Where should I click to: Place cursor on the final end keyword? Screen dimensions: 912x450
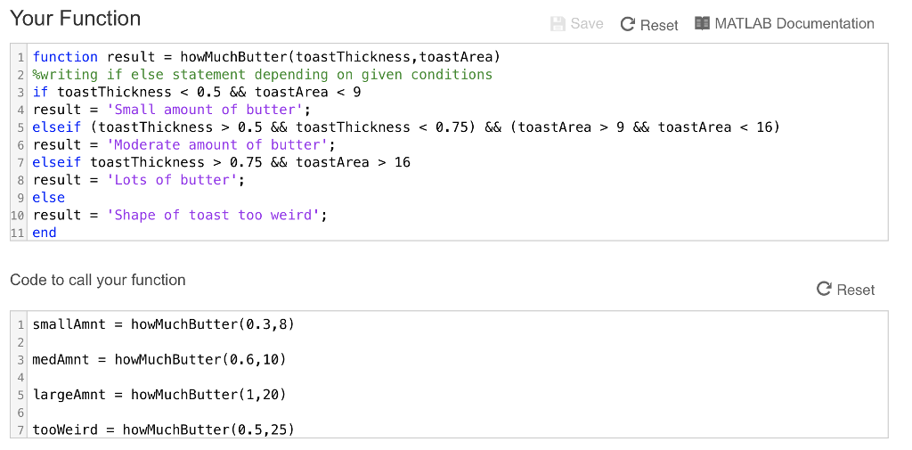pos(45,233)
